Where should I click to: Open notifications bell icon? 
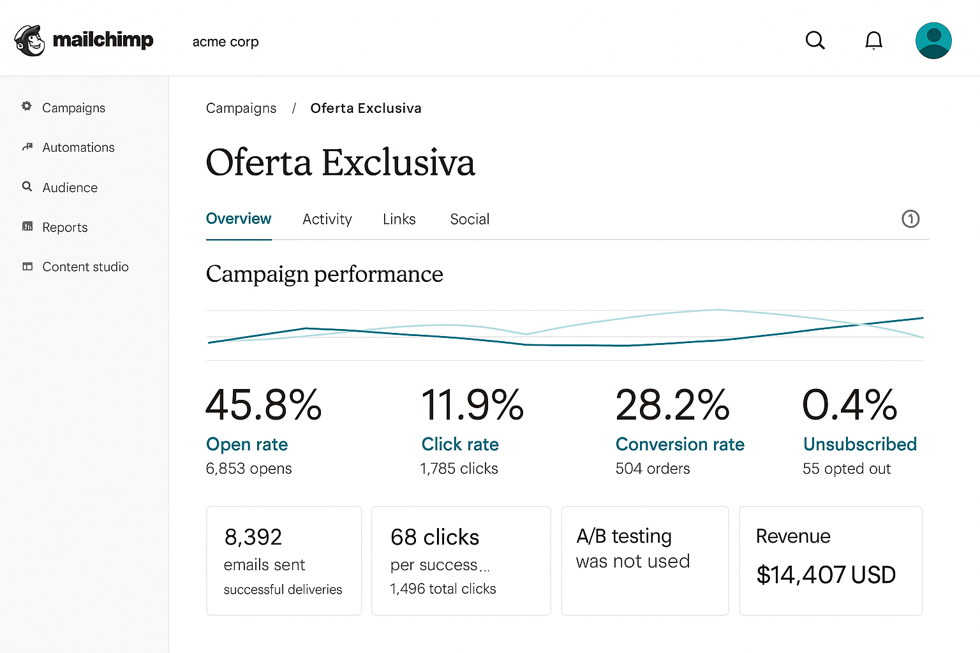tap(873, 40)
